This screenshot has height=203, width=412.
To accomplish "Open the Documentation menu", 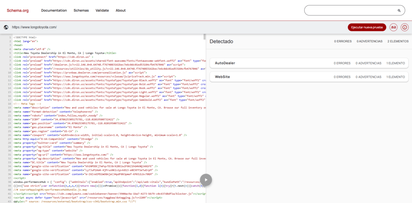I will [54, 10].
